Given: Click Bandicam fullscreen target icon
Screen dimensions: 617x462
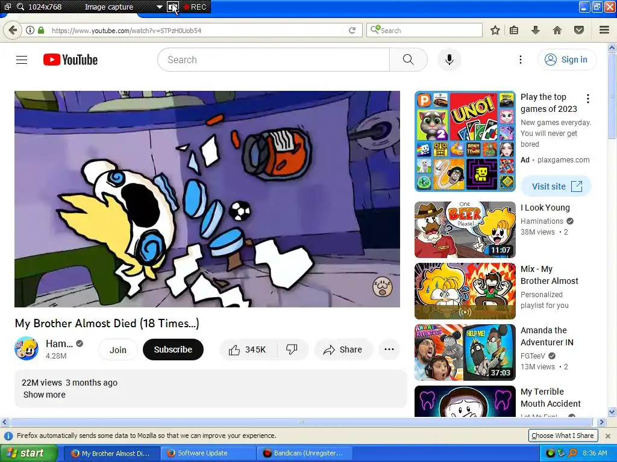Looking at the screenshot, I should tap(173, 7).
